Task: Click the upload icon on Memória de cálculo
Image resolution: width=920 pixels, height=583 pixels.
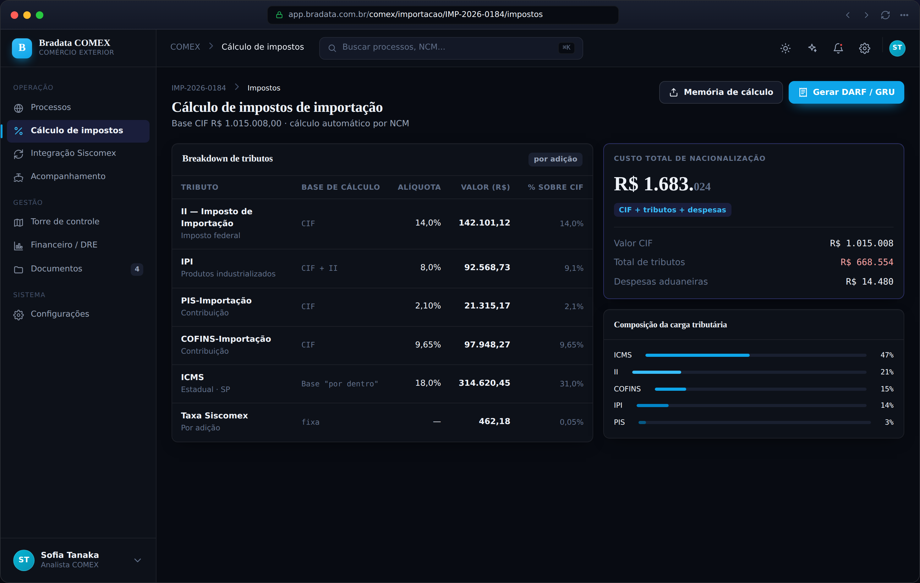Action: [x=673, y=92]
